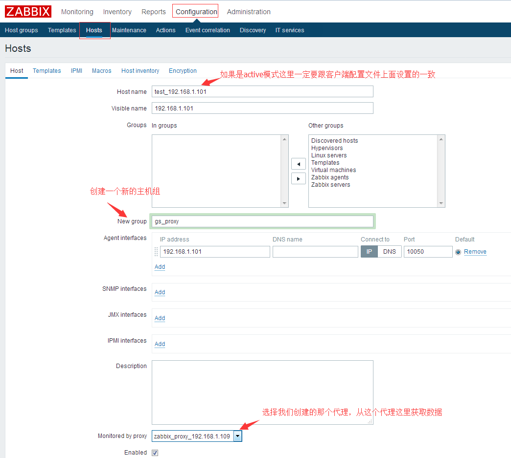Grab the agent interface drag handle
511x458 pixels.
tap(156, 252)
